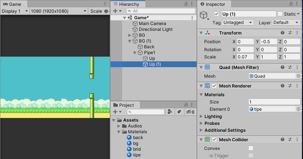The height and width of the screenshot is (159, 303).
Task: Select Main Camera in Hierarchy
Action: click(x=152, y=24)
